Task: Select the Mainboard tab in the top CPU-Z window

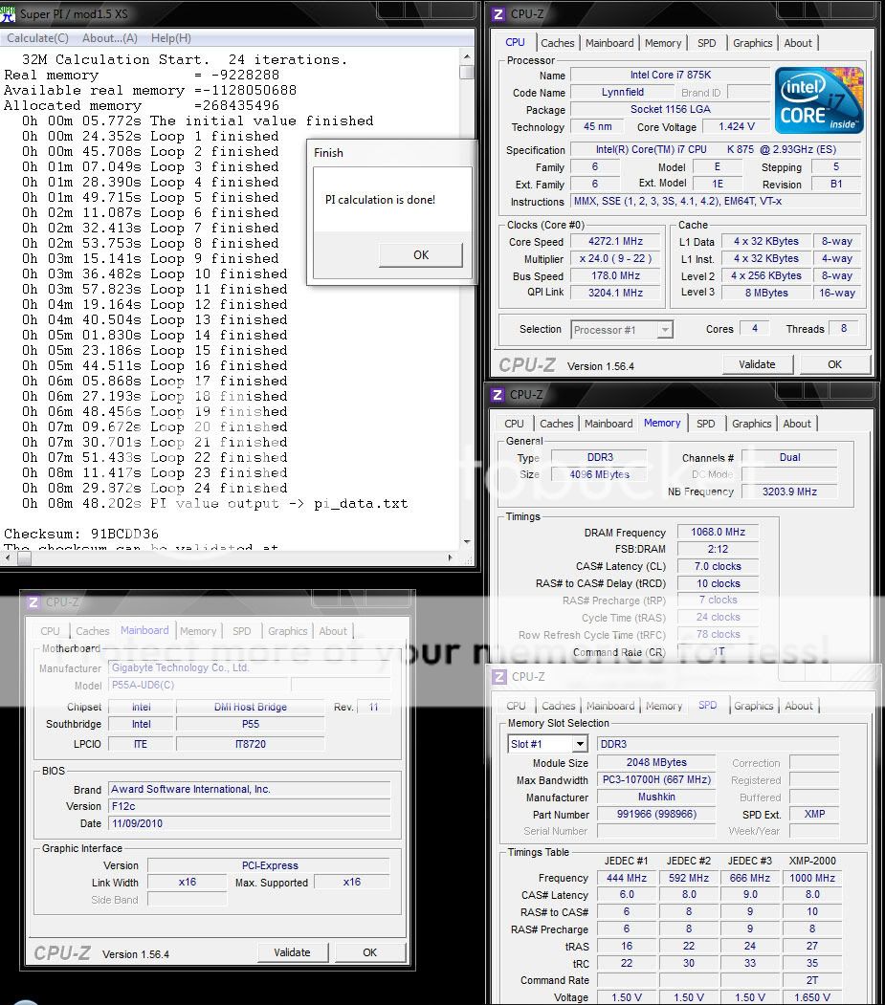Action: 609,43
